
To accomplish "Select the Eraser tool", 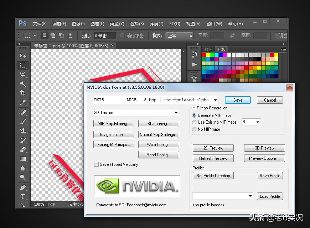I will pos(23,150).
